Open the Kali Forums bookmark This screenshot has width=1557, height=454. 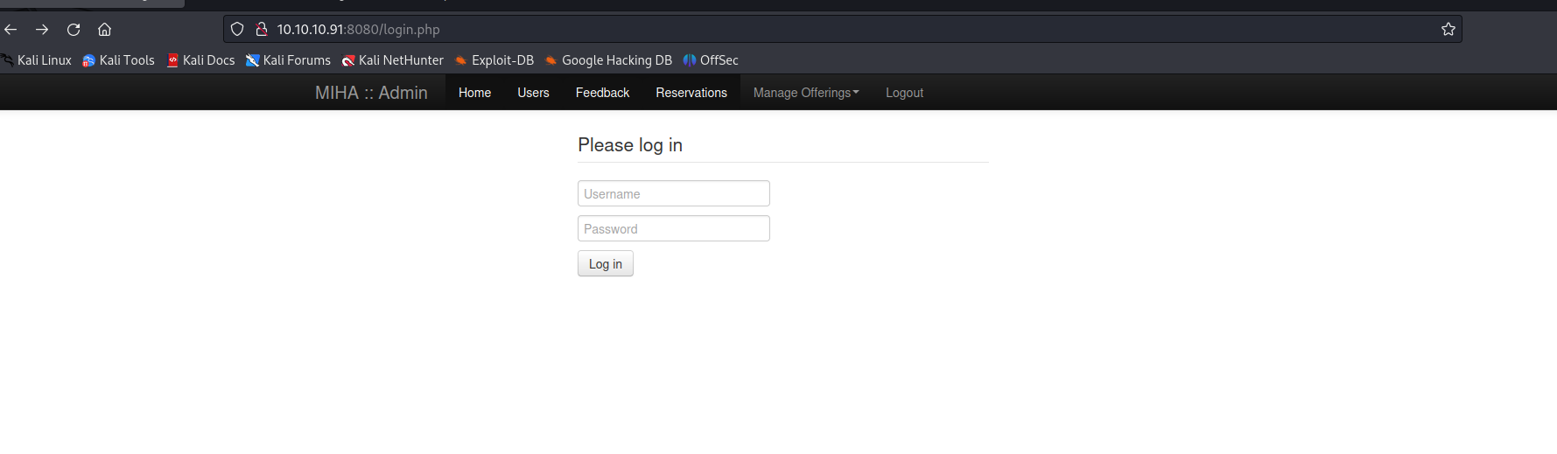point(288,60)
